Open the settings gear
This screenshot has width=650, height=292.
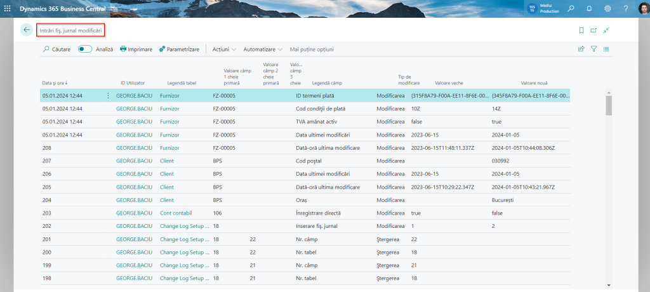click(x=607, y=8)
